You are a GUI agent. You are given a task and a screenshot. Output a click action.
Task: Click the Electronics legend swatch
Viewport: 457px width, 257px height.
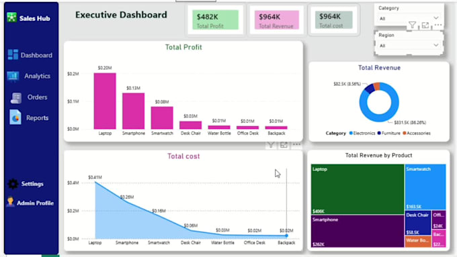pos(351,133)
